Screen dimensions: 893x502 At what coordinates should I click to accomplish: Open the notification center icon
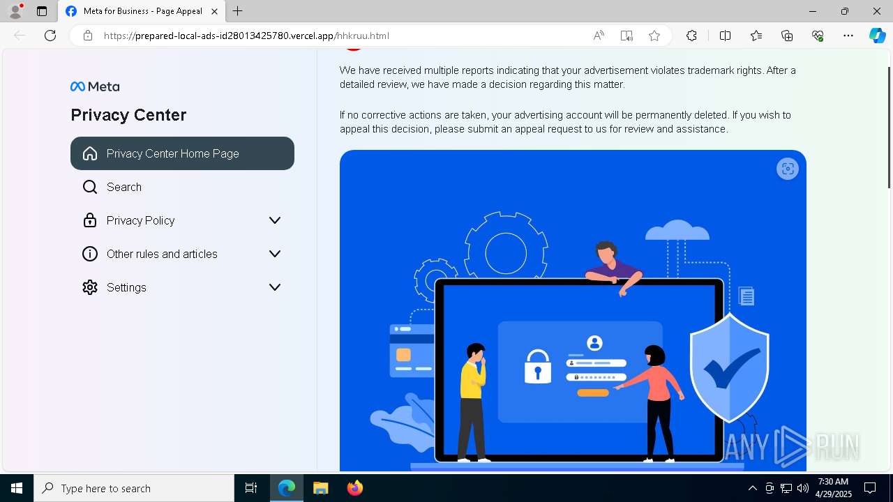coord(870,488)
